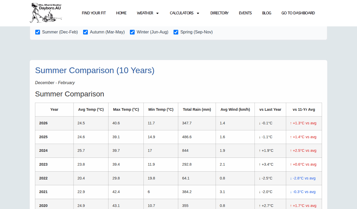Select the 2024 year cell
Viewport: 357px width, 209px height.
(x=54, y=151)
